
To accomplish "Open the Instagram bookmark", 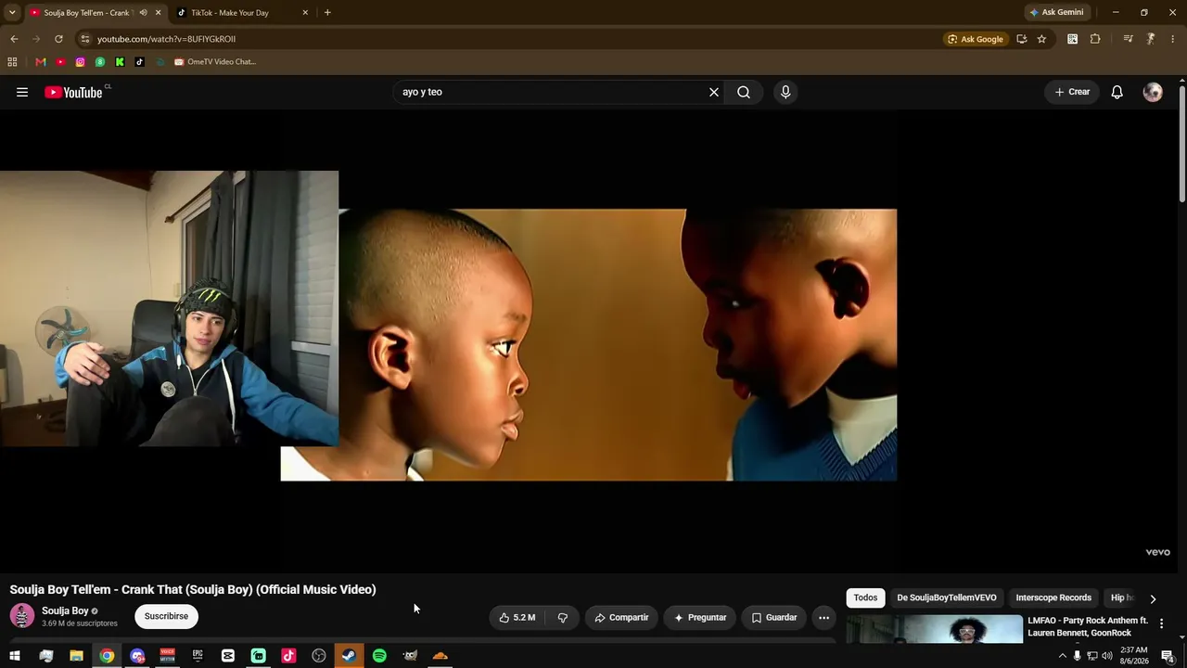I will [x=80, y=62].
